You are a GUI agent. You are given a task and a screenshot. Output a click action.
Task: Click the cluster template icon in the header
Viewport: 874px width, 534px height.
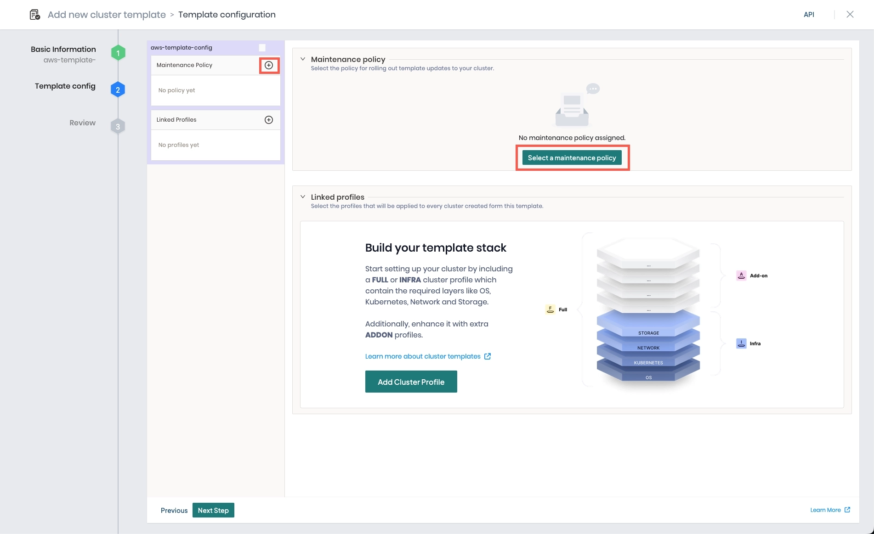[x=34, y=14]
